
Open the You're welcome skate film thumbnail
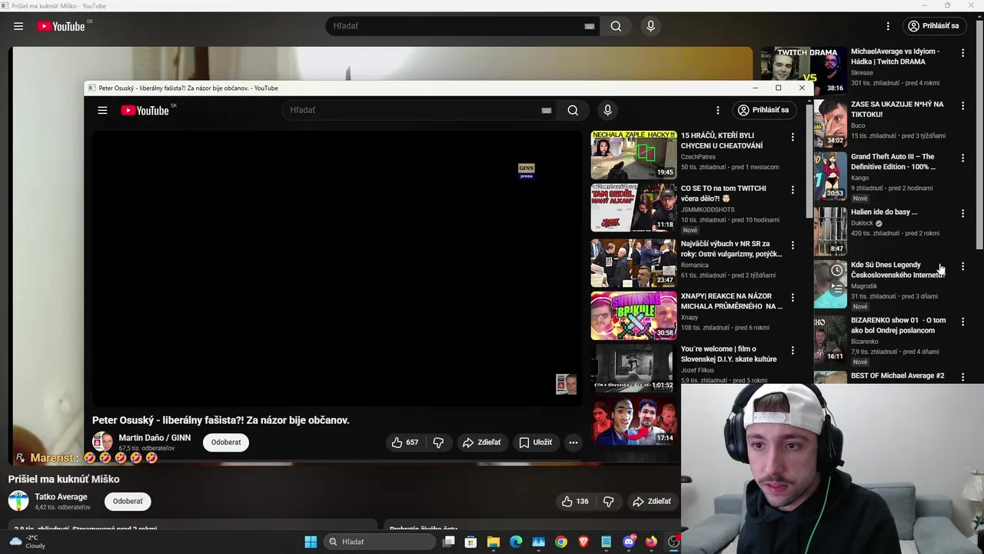pos(633,369)
